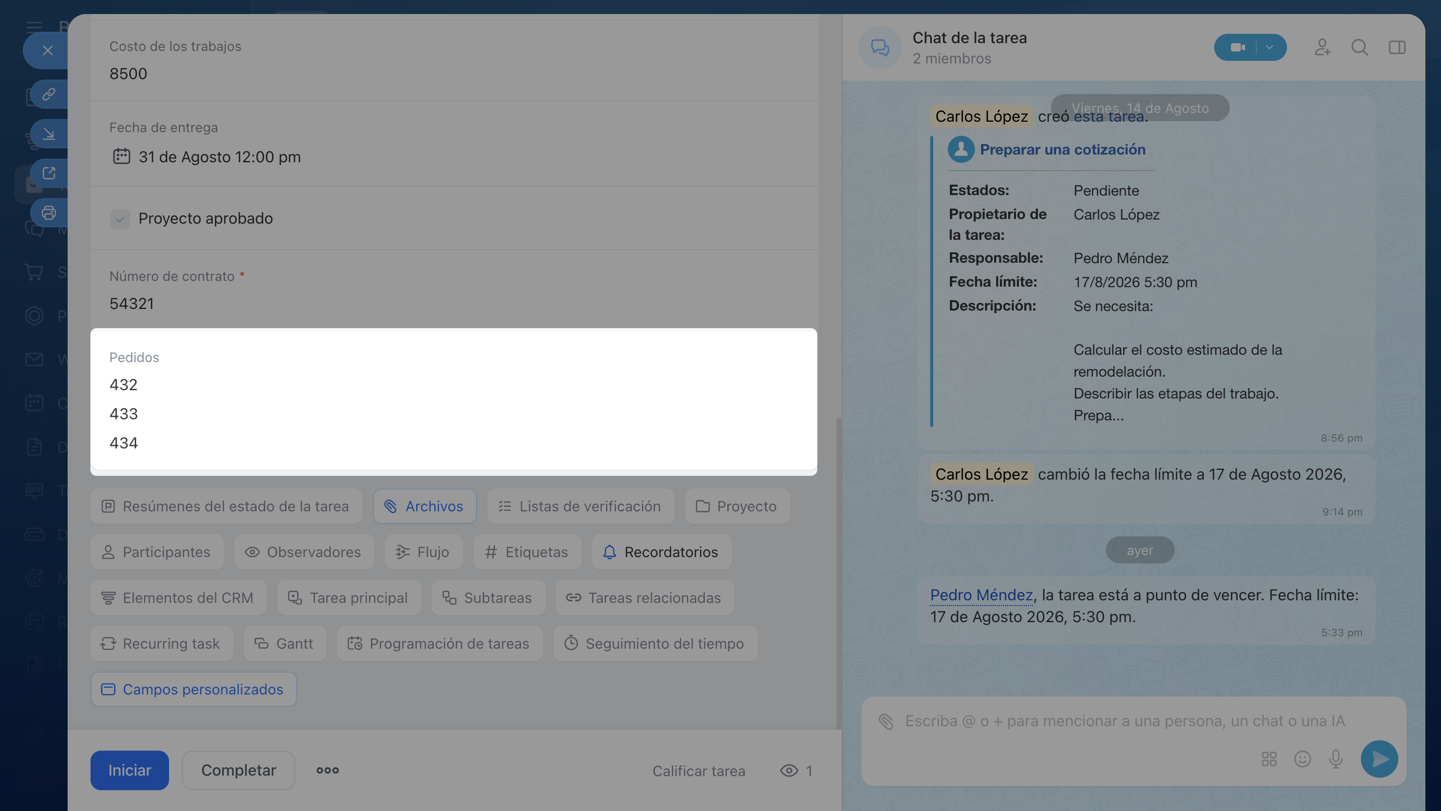Add a member to the task chat
This screenshot has width=1441, height=811.
(x=1322, y=47)
